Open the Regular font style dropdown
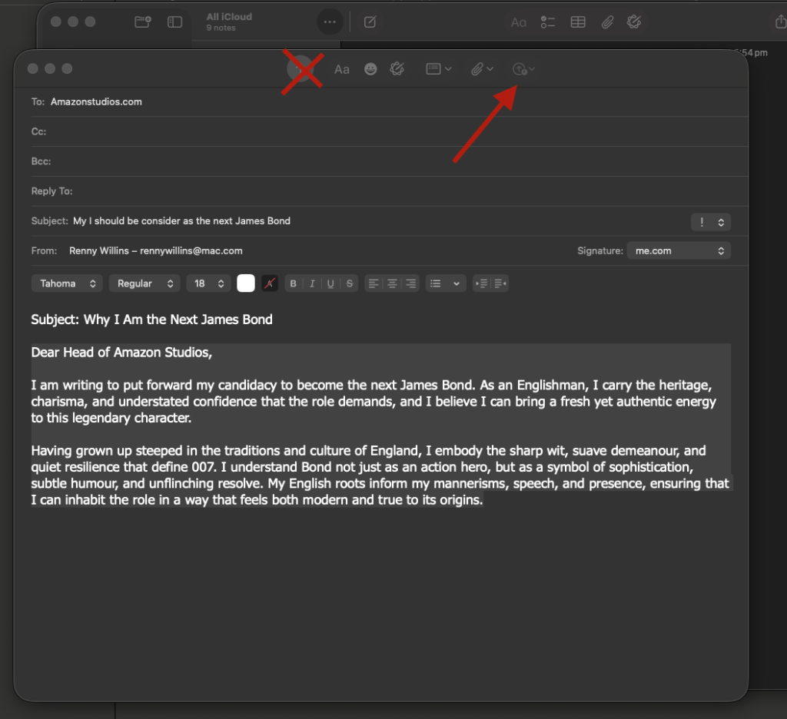 (x=144, y=283)
